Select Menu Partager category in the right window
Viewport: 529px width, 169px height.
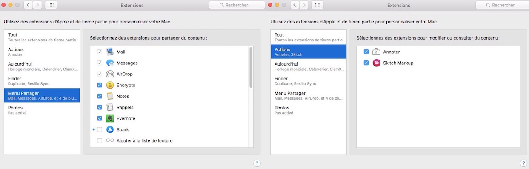(x=309, y=95)
